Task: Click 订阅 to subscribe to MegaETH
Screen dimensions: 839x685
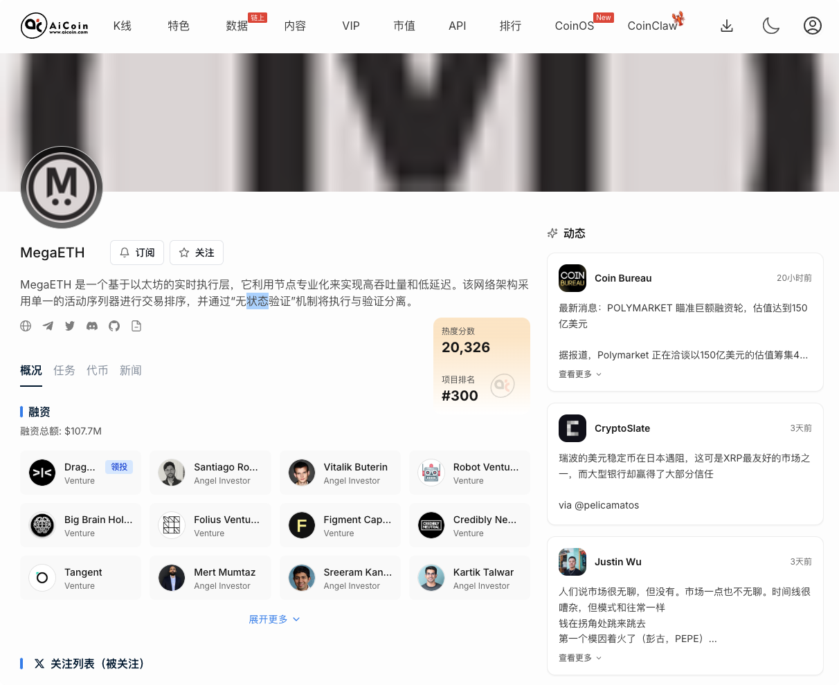Action: (136, 253)
